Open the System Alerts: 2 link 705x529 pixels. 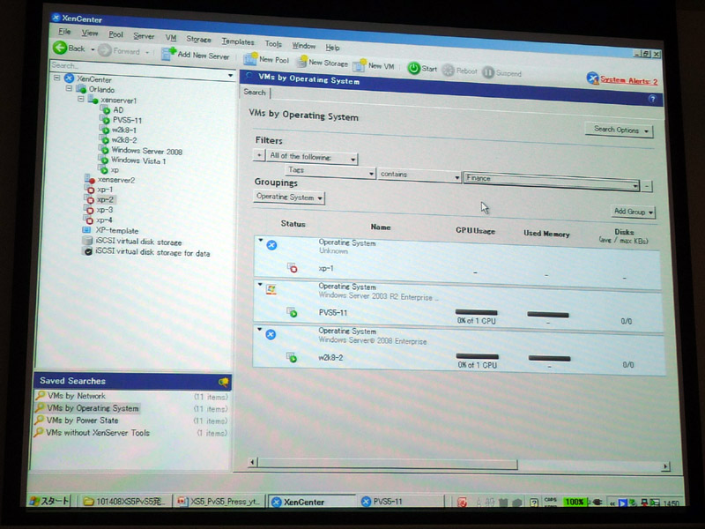coord(628,81)
